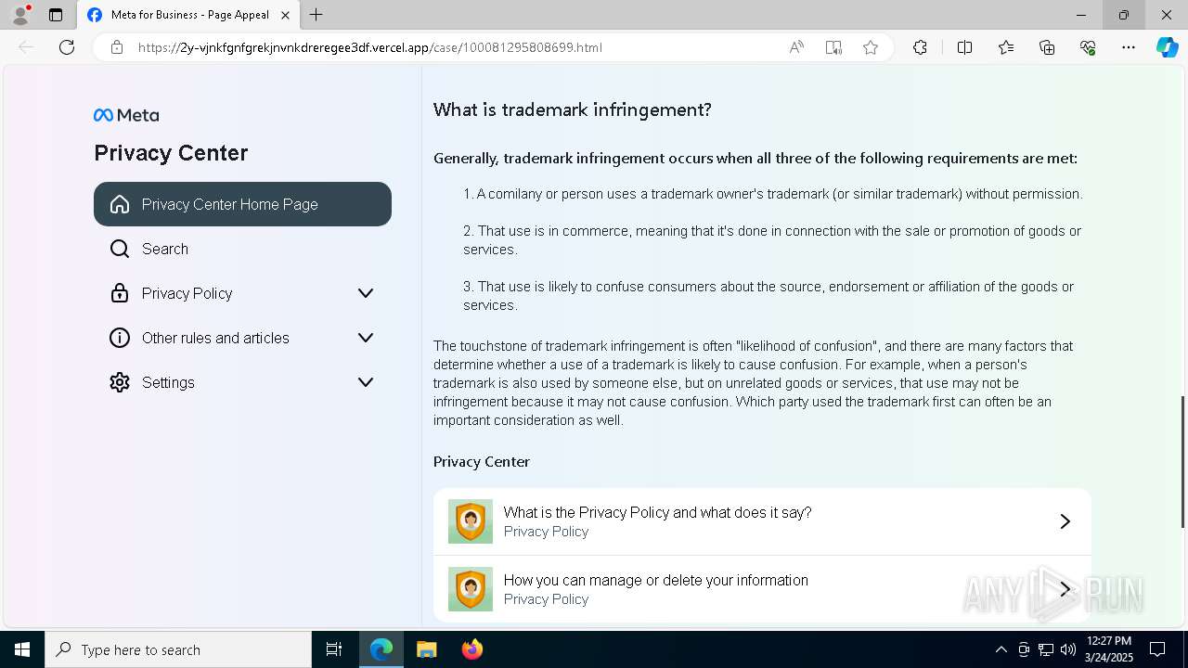Viewport: 1188px width, 668px height.
Task: Click the browser Back button
Action: (x=26, y=47)
